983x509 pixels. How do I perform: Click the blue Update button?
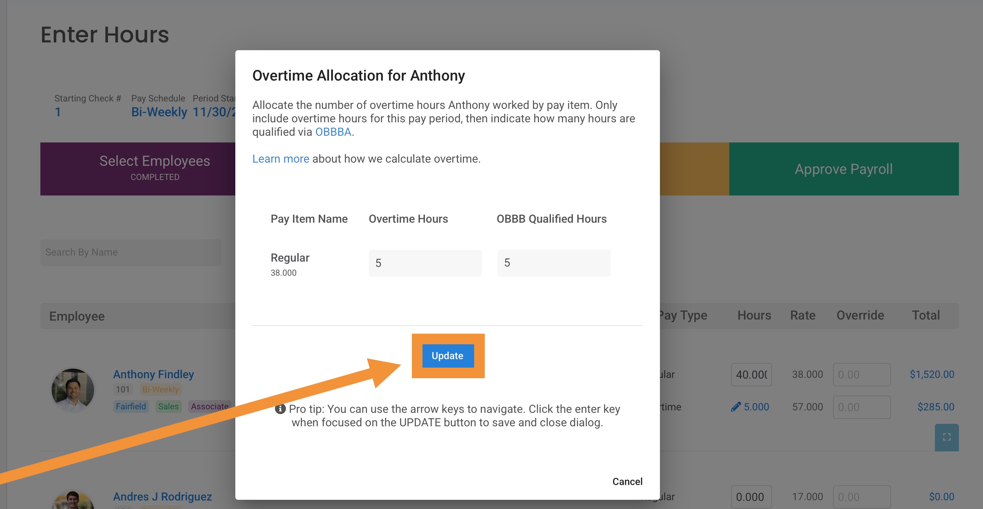pos(448,356)
